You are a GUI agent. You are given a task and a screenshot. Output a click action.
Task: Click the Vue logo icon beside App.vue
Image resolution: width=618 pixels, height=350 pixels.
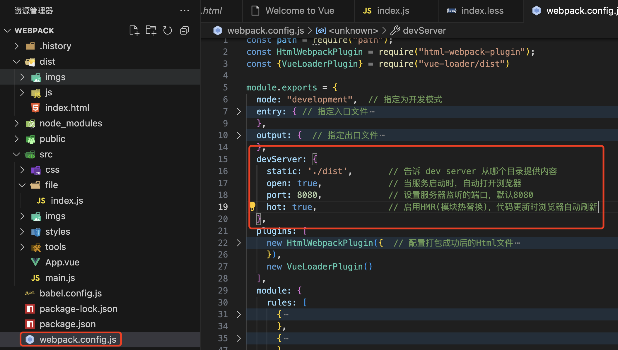tap(35, 262)
